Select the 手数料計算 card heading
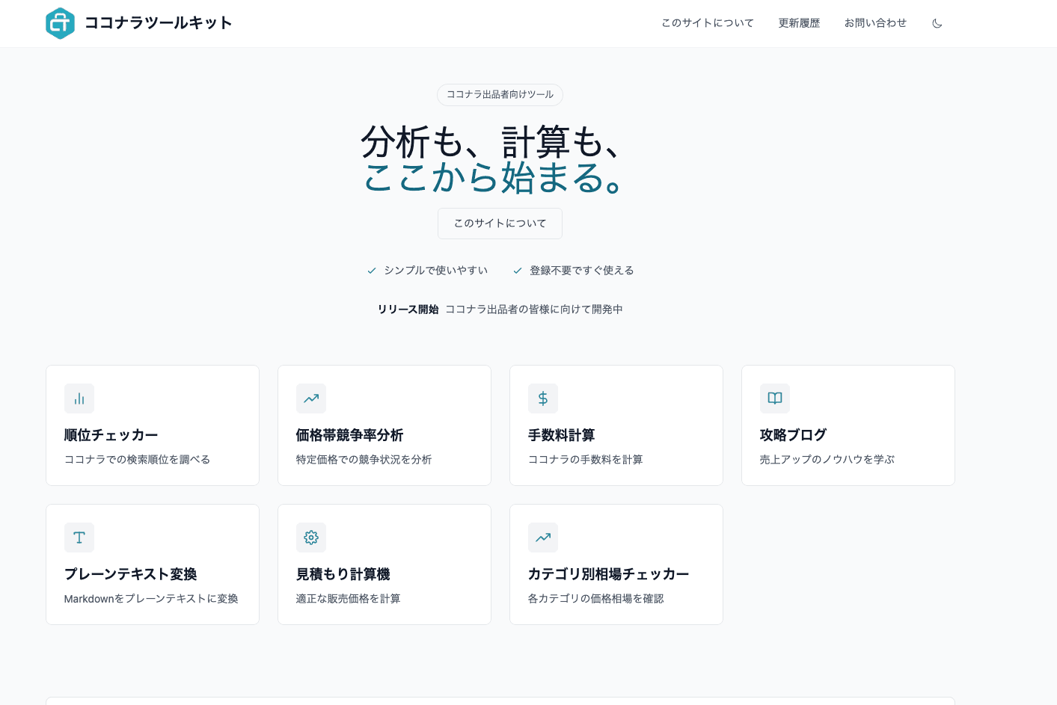Viewport: 1057px width, 705px height. (561, 435)
